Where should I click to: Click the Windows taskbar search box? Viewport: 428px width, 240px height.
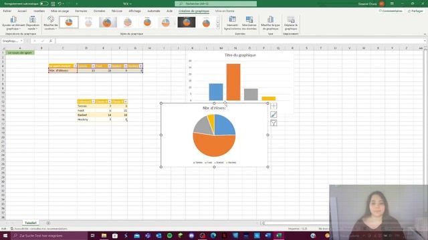pyautogui.click(x=49, y=235)
